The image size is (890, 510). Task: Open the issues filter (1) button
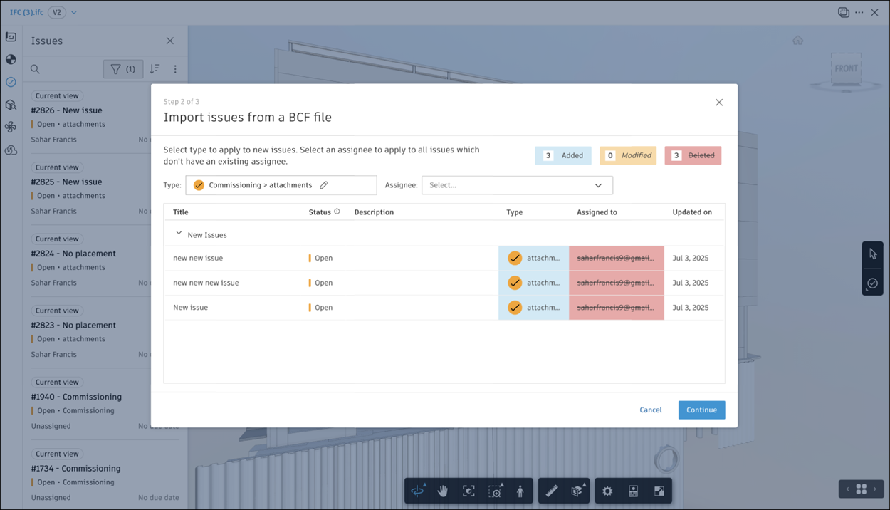pyautogui.click(x=123, y=69)
